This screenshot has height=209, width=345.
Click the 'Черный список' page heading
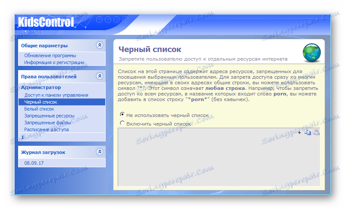150,49
